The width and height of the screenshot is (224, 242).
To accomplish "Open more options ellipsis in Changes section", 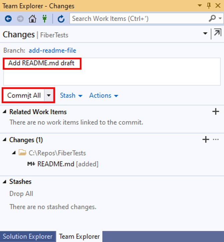I will click(x=216, y=140).
